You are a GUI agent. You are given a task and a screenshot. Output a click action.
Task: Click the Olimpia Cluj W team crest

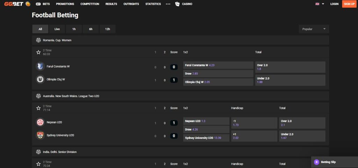[x=40, y=79]
